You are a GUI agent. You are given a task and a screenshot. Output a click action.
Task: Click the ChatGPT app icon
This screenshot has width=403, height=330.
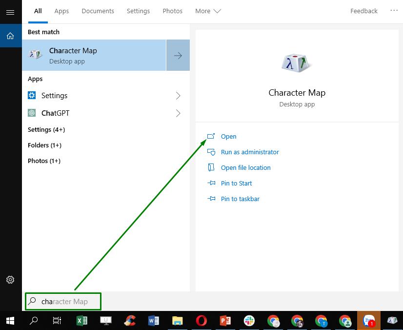coord(32,113)
